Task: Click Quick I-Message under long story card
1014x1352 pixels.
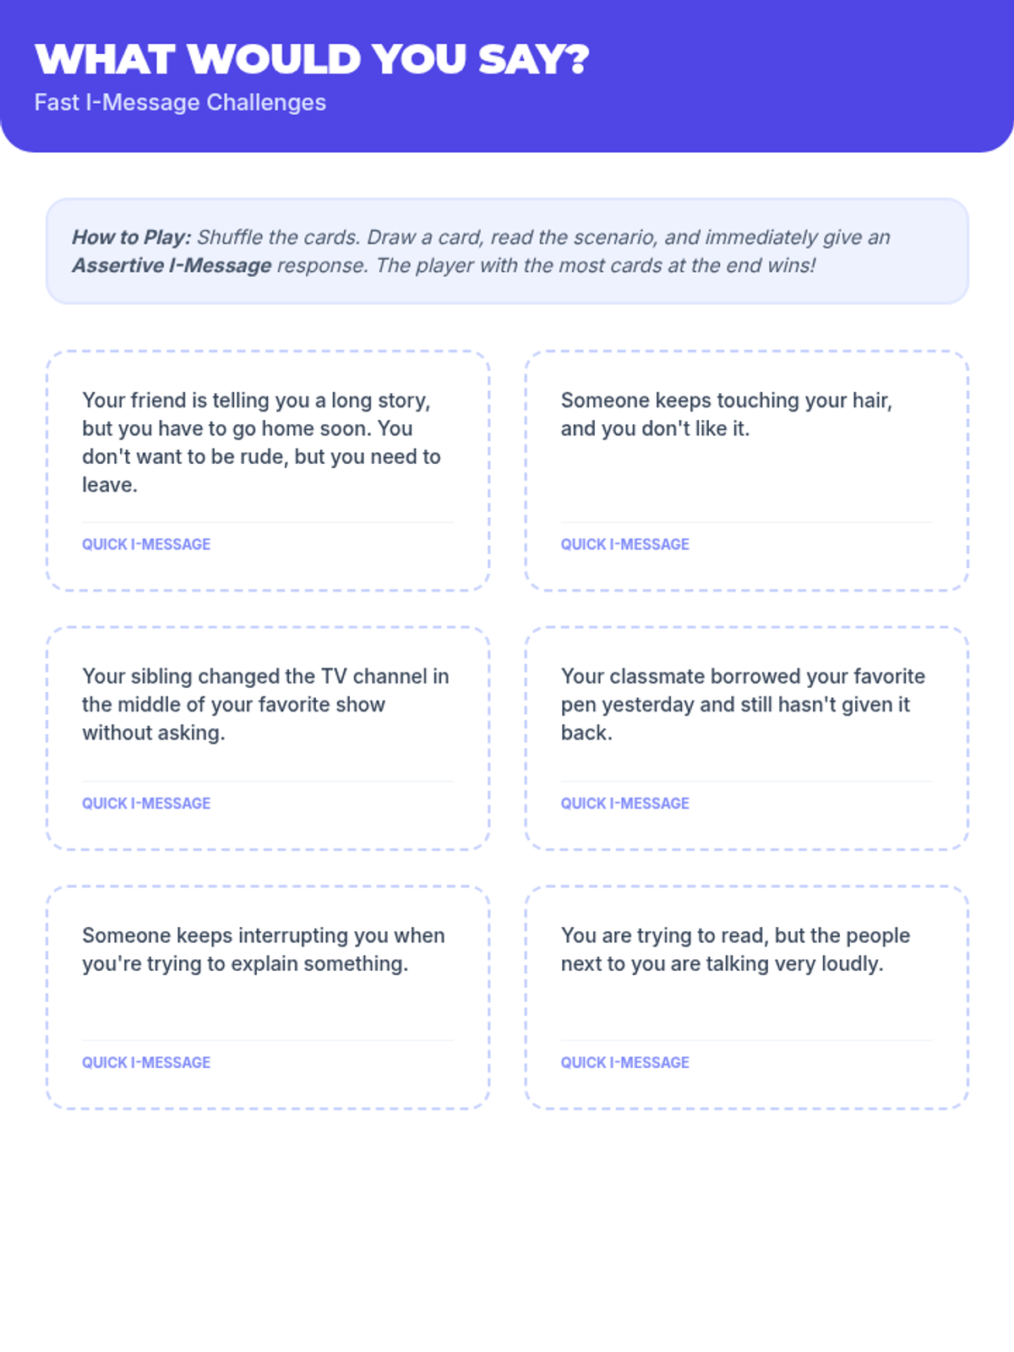Action: (146, 544)
